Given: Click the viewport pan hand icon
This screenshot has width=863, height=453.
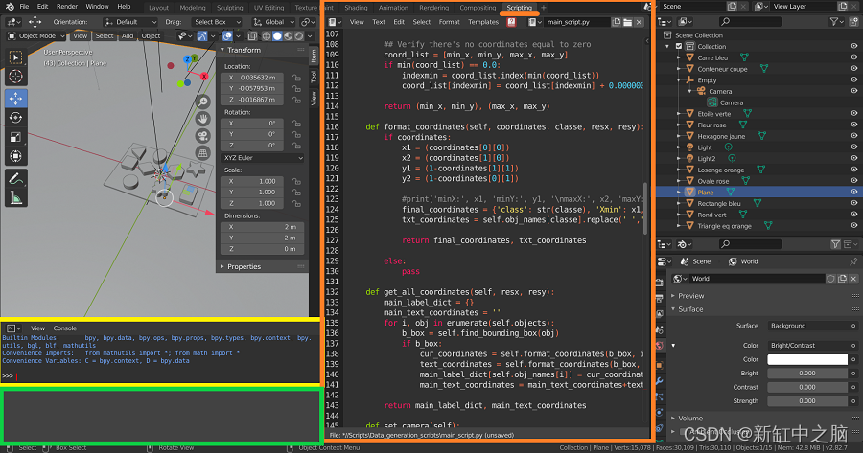Looking at the screenshot, I should (x=203, y=119).
